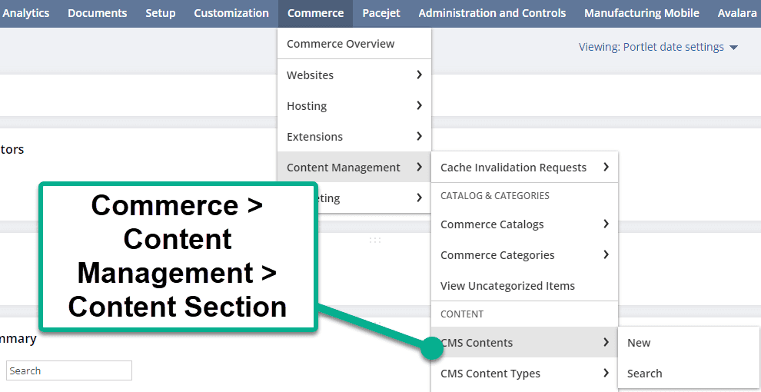Select Commerce Overview
761x392 pixels.
(354, 44)
